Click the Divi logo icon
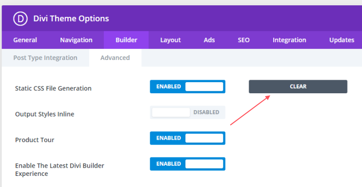 click(20, 18)
